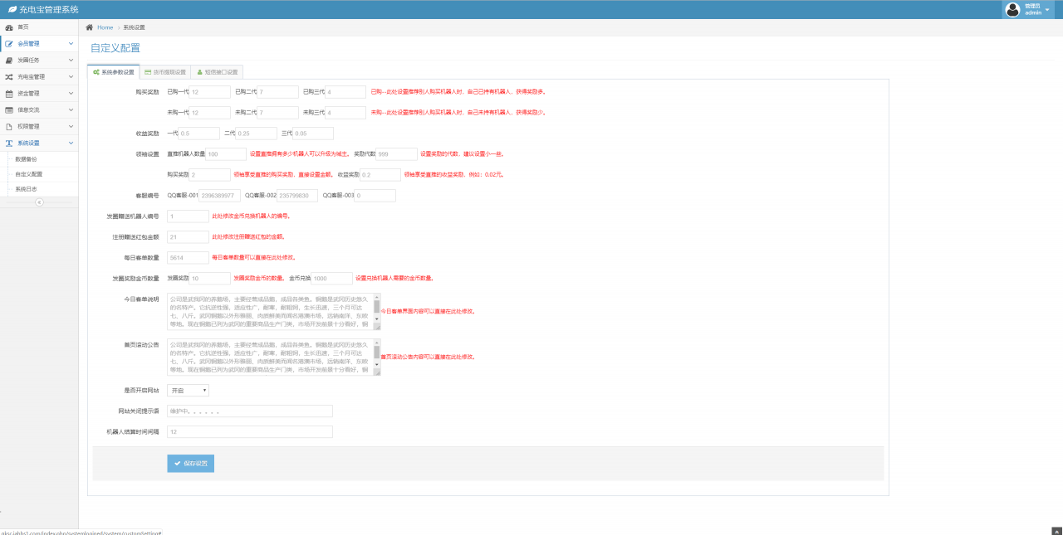
Task: Switch to the 货币提现设置 tab
Action: coord(165,72)
